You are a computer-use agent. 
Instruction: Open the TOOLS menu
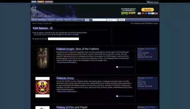[75, 20]
